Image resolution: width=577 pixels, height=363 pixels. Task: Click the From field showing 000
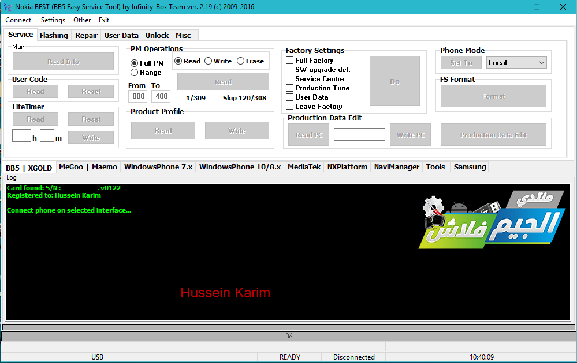click(x=138, y=96)
